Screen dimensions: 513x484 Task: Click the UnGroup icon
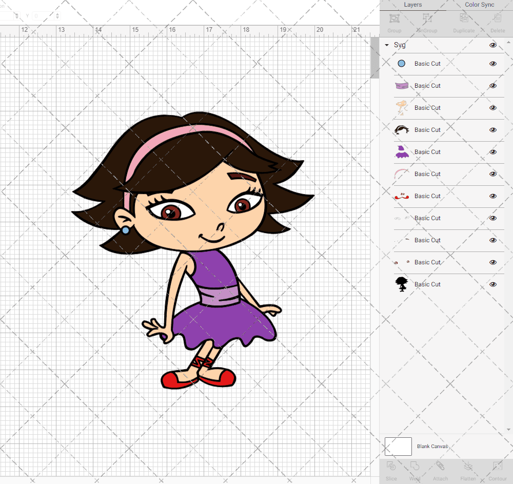coord(427,22)
